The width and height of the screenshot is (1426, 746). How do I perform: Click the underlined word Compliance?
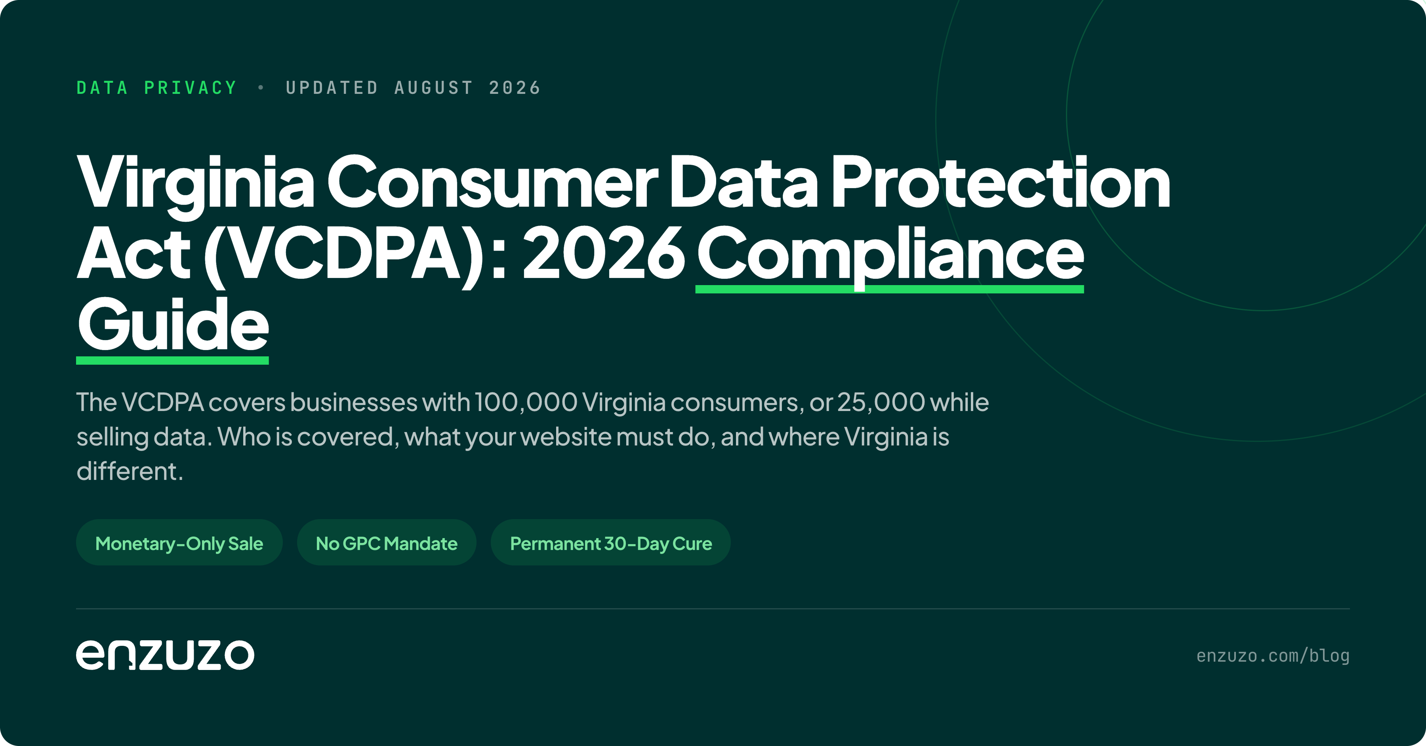(890, 257)
